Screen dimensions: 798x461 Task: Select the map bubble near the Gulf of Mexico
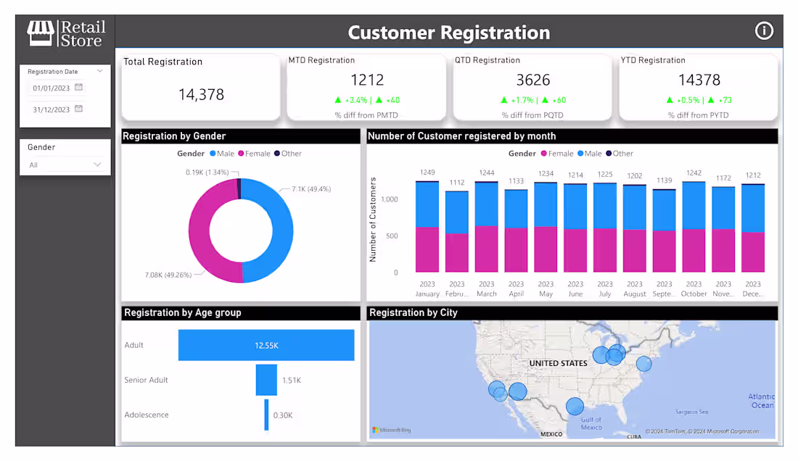click(x=575, y=406)
